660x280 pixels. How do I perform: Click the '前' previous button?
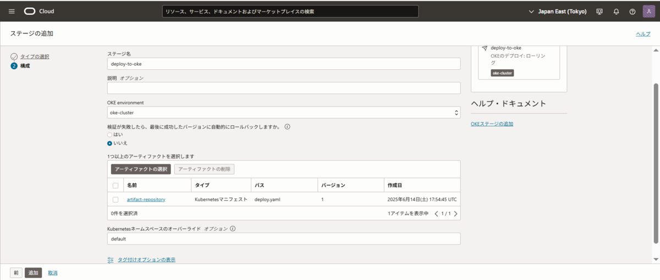(16, 273)
